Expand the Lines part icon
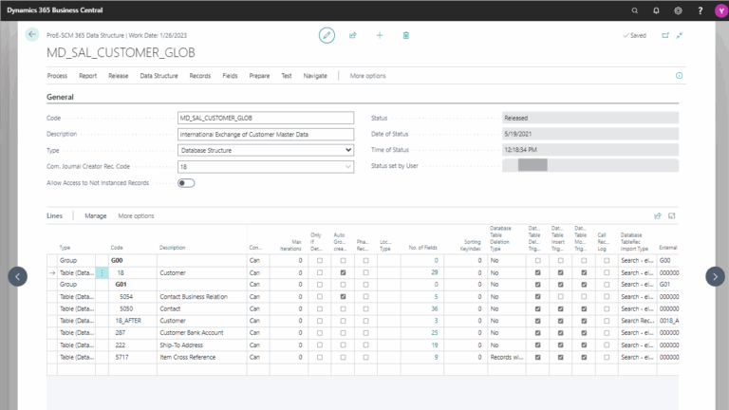 point(672,215)
